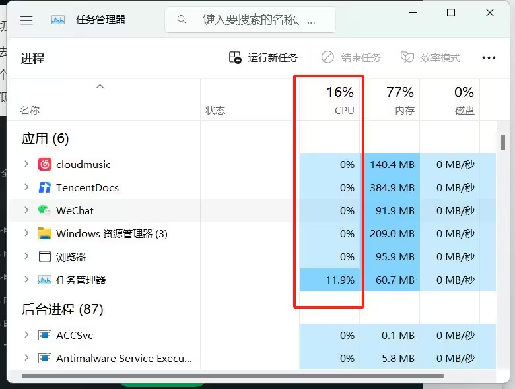Focus the search box for process names
Image resolution: width=515 pixels, height=389 pixels.
pyautogui.click(x=250, y=20)
